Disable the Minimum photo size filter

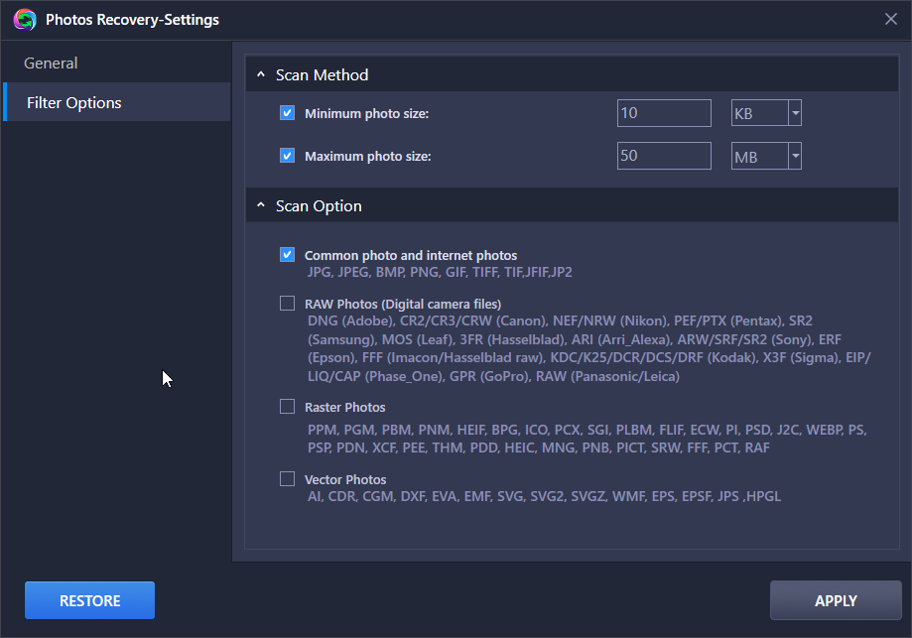point(287,112)
